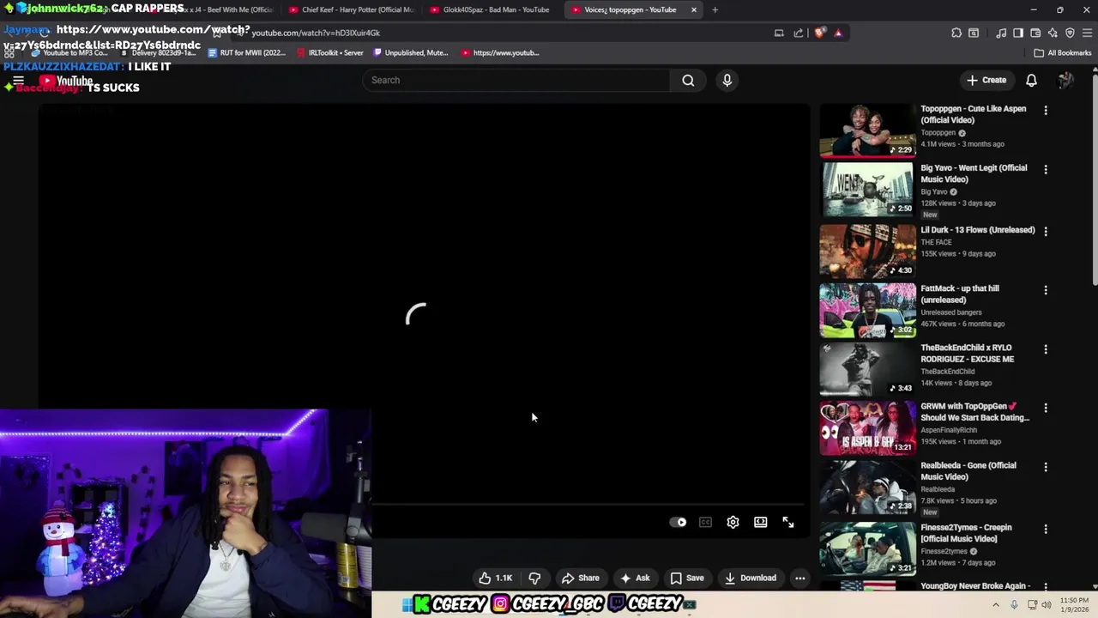Open a new browser tab
Screen dimensions: 1098x618
[x=715, y=9]
